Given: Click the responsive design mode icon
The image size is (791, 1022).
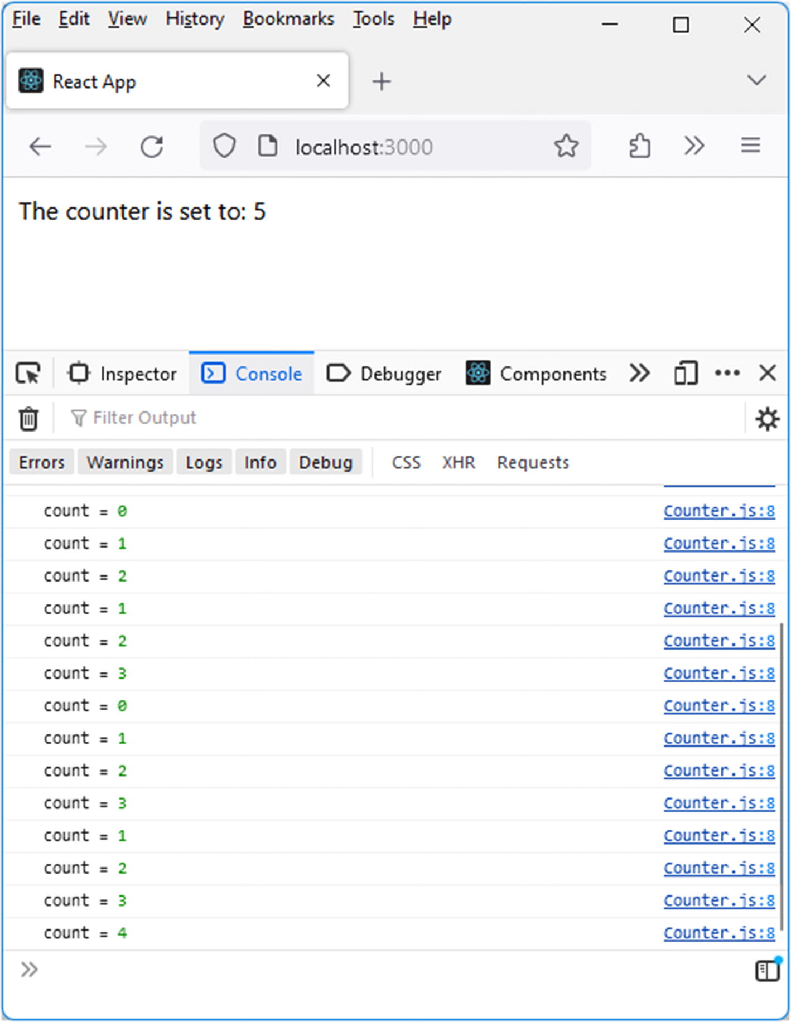Looking at the screenshot, I should pos(686,373).
